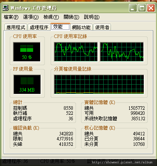This screenshot has height=166, width=157.
Task: Open the 說明(H) menu
Action: 92,17
